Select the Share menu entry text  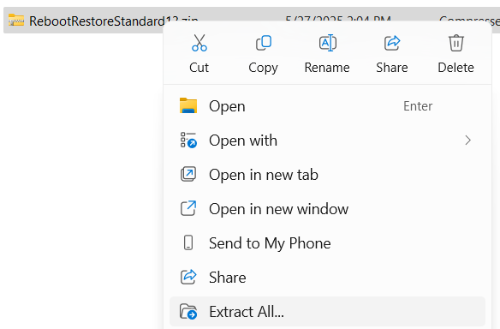pos(228,278)
